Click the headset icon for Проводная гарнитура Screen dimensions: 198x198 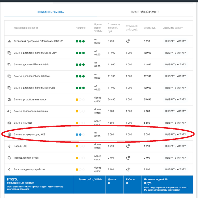9,158
